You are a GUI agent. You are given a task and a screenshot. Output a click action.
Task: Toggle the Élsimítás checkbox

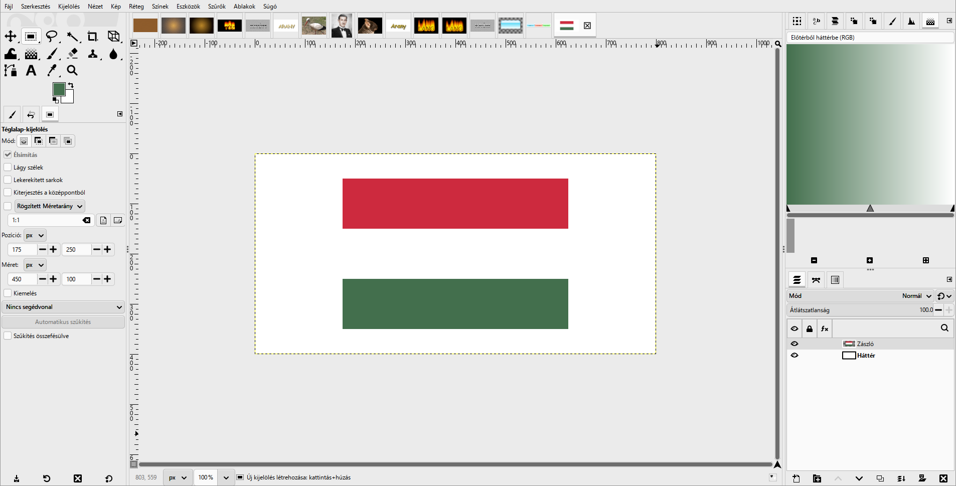coord(8,154)
